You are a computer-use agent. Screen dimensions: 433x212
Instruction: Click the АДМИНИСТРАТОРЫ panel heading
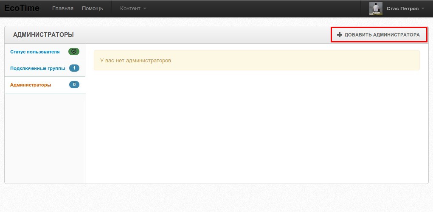coord(43,35)
